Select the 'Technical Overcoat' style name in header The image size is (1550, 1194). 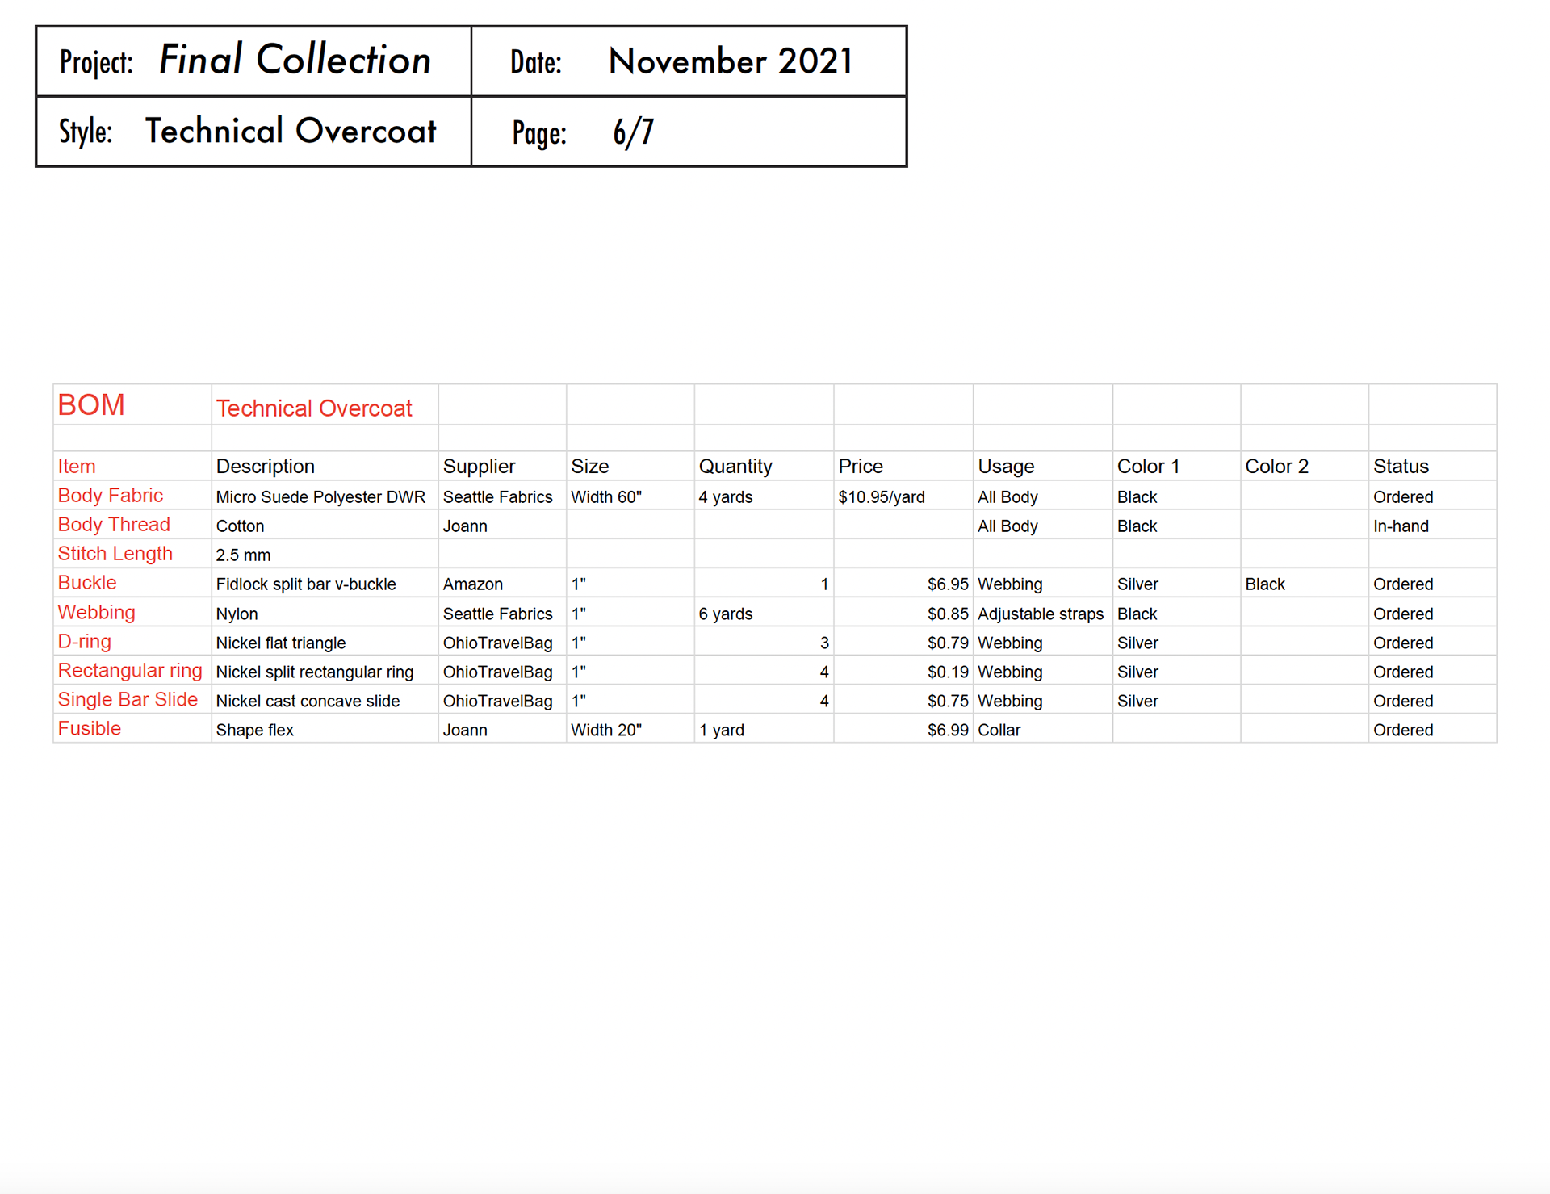[x=291, y=131]
